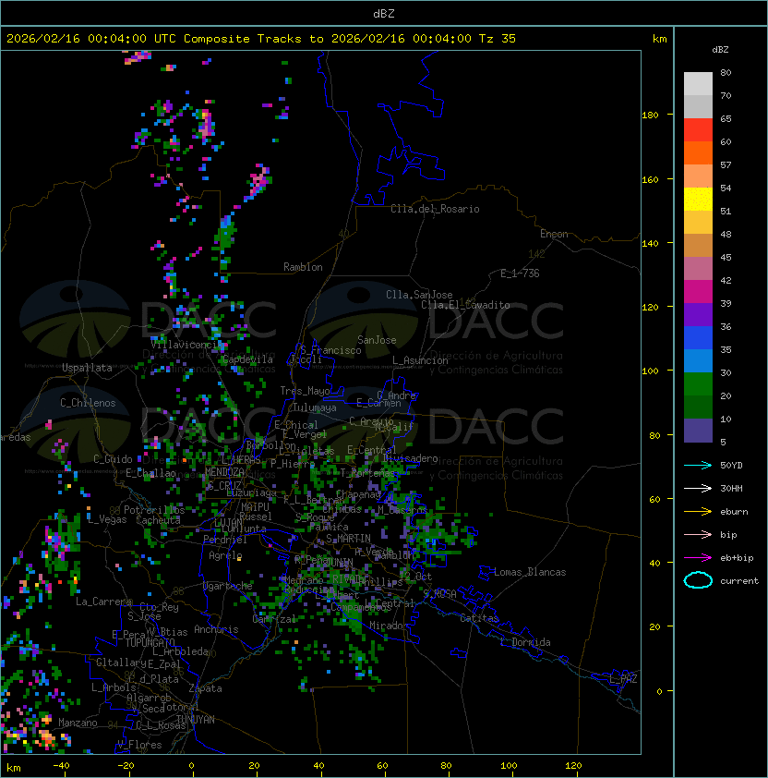Click the Cacheuta map label
768x778 pixels.
coord(158,520)
